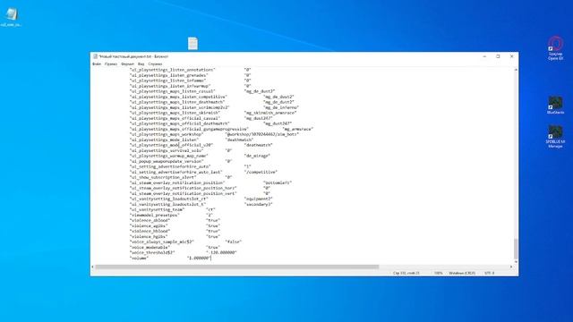The image size is (573, 322).
Task: Click the "ui_playsettings_survival_solo" setting name
Action: [167, 150]
